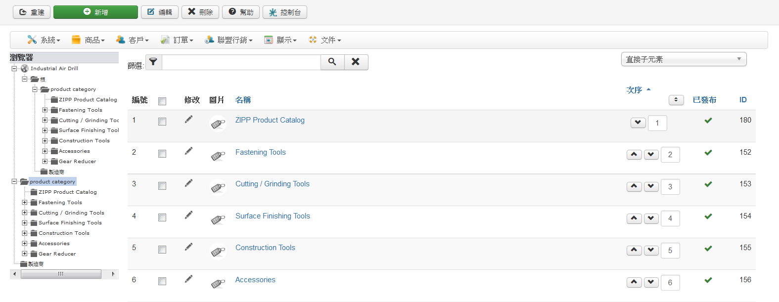Image resolution: width=779 pixels, height=302 pixels.
Task: Click the tree panel horizontal scrollbar thumb
Action: coord(61,274)
